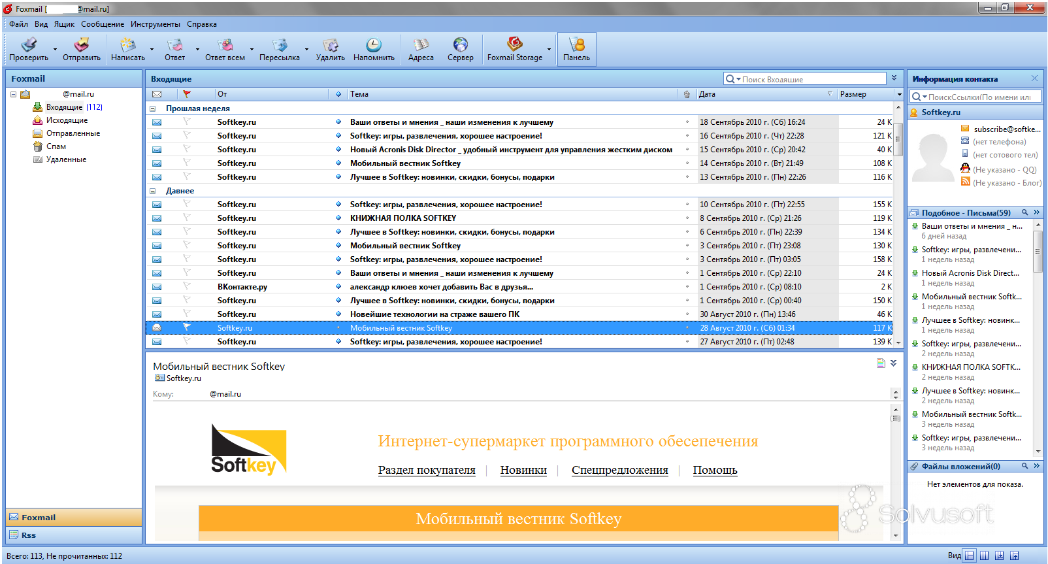This screenshot has width=1048, height=564.
Task: Delete the message with Удалить
Action: [331, 49]
